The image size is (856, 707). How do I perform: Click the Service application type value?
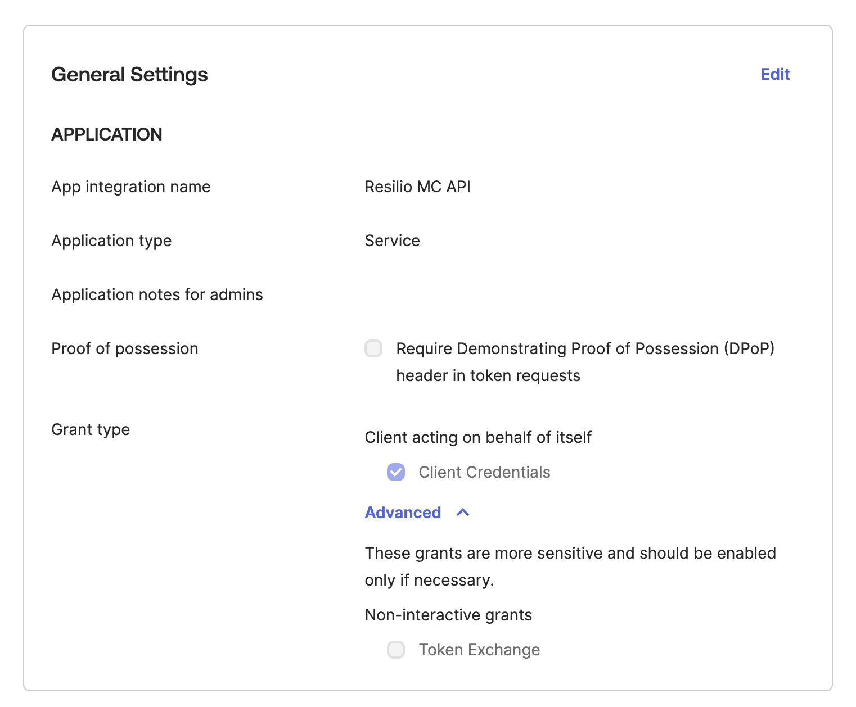pyautogui.click(x=392, y=241)
